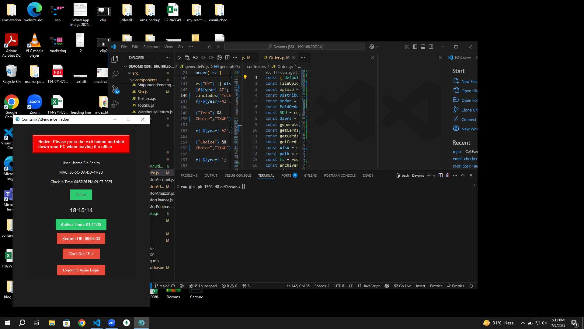This screenshot has height=329, width=584.
Task: Click the synchronize changes icon in status bar
Action: pyautogui.click(x=173, y=286)
